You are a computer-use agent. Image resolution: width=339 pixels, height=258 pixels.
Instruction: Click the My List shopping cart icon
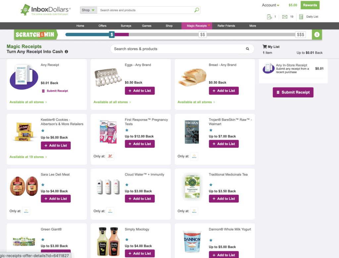click(x=265, y=47)
